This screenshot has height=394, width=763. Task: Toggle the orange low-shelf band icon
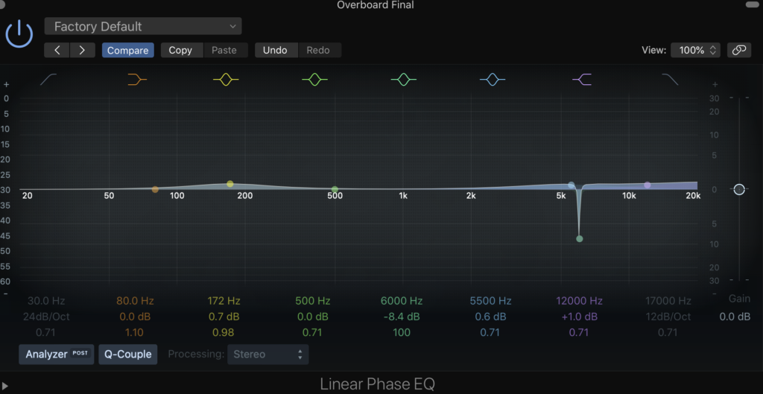[137, 80]
